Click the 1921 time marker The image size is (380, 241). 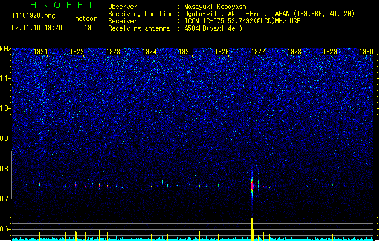pyautogui.click(x=40, y=52)
